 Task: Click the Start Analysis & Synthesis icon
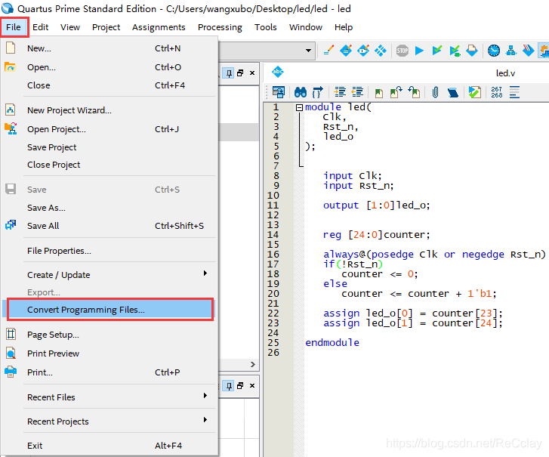[455, 51]
